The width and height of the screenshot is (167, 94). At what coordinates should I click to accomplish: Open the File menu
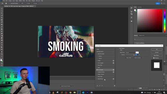[x=4, y=1]
